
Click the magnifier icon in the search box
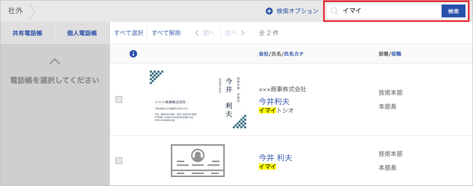pyautogui.click(x=334, y=11)
